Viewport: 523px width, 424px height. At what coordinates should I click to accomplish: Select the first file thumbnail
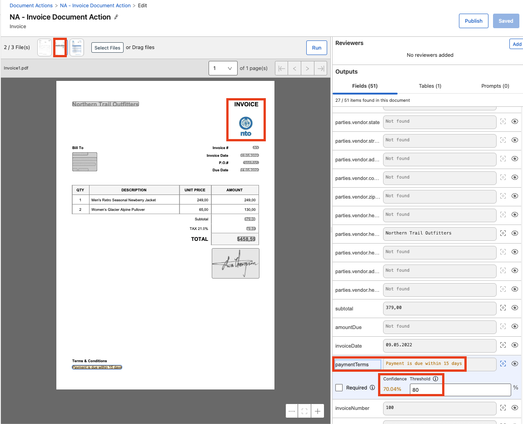coord(45,48)
